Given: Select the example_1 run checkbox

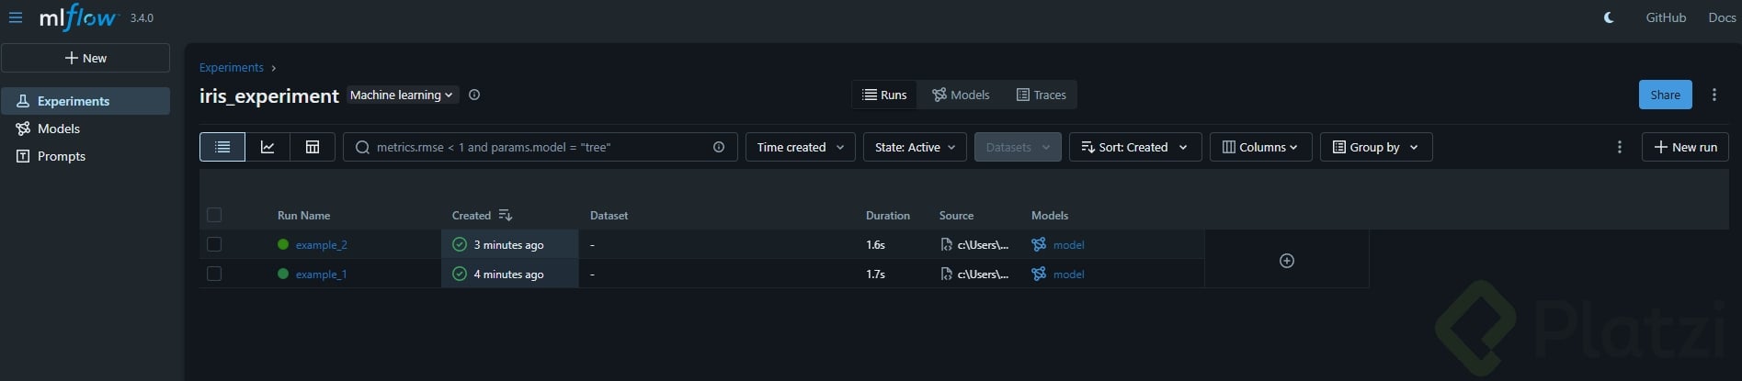Looking at the screenshot, I should pos(214,274).
